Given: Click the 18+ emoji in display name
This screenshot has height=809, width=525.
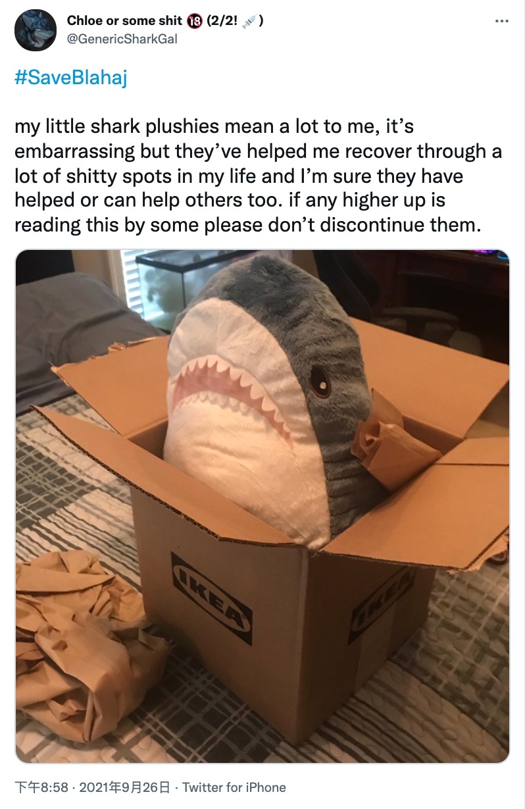Looking at the screenshot, I should (x=194, y=22).
